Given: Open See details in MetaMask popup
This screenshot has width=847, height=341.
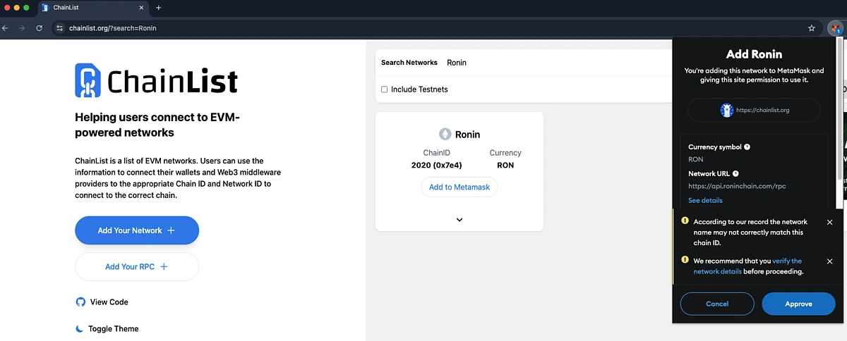Looking at the screenshot, I should pyautogui.click(x=705, y=201).
